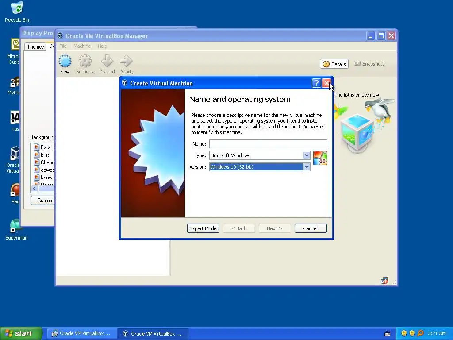
Task: Click the first security shield tray icon
Action: (x=404, y=333)
